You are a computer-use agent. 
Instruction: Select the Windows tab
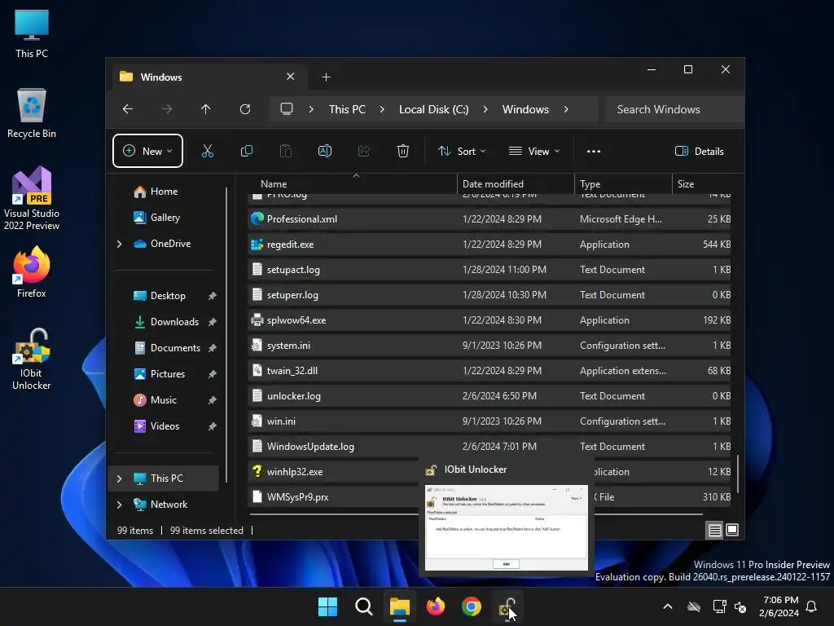[x=209, y=77]
